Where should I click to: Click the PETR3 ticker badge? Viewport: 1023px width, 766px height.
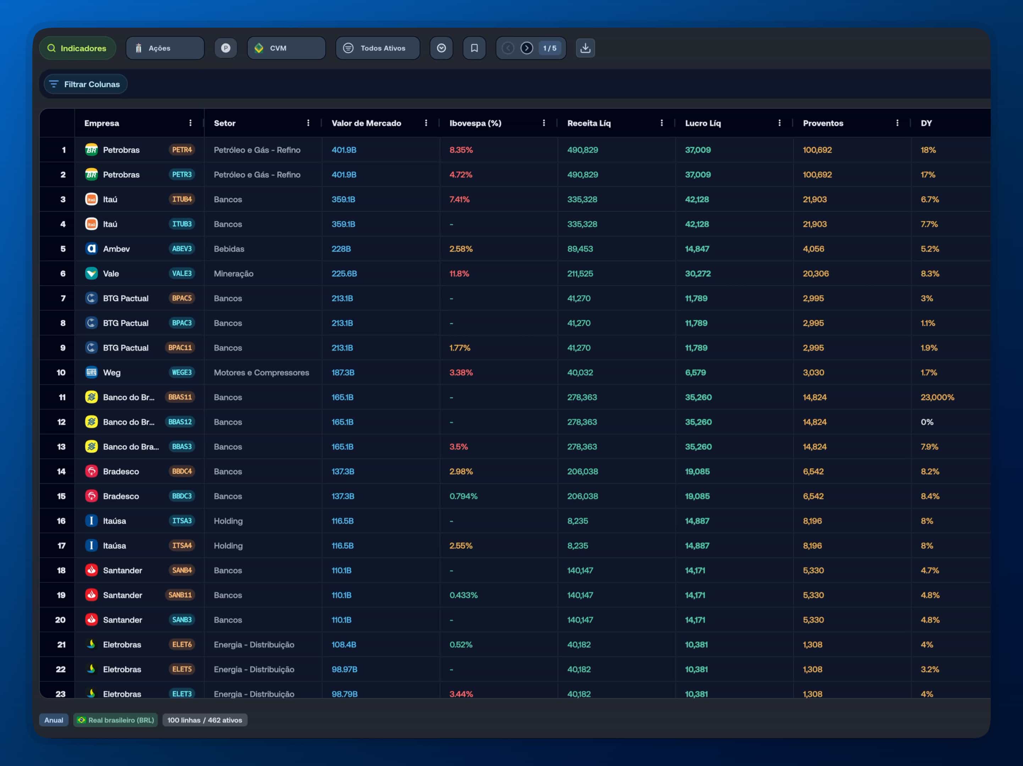click(182, 175)
